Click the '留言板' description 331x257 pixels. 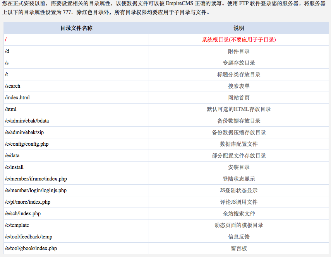click(x=239, y=248)
